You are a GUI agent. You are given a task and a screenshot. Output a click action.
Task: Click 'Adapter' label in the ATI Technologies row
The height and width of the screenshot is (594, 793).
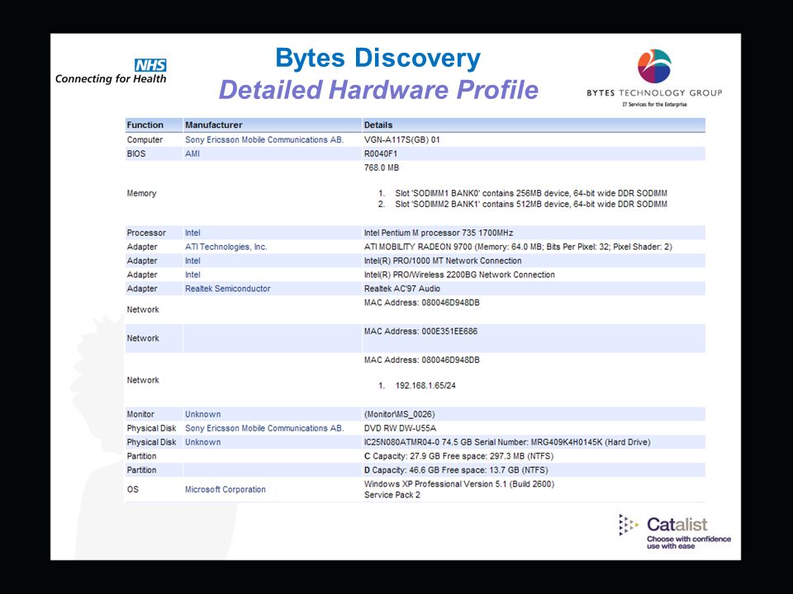pos(142,247)
